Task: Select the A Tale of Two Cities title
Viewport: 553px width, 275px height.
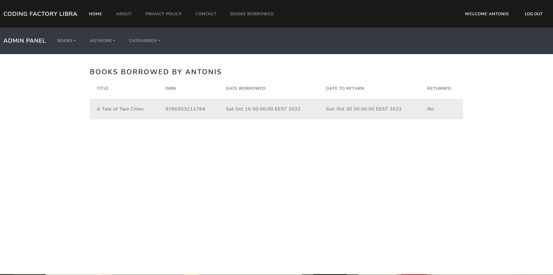Action: pyautogui.click(x=120, y=109)
